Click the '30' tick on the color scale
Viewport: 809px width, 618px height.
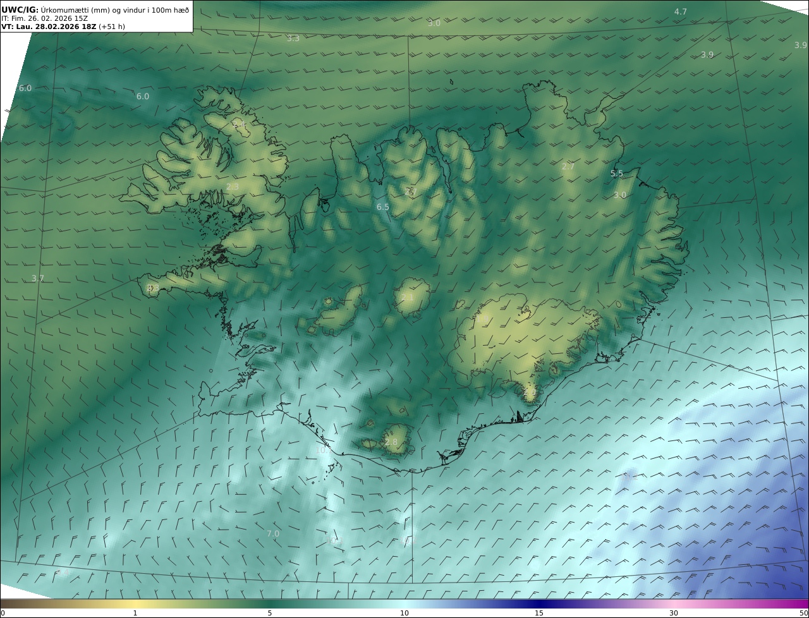point(674,613)
